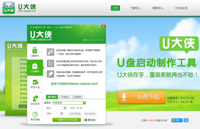
Task: Open the 论坛交流 sidebar icon
Action: click(x=35, y=100)
